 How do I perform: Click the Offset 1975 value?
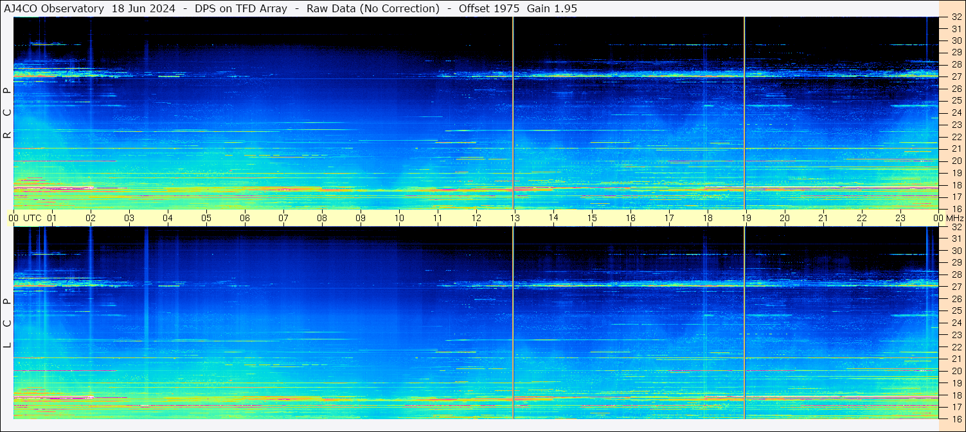[489, 9]
